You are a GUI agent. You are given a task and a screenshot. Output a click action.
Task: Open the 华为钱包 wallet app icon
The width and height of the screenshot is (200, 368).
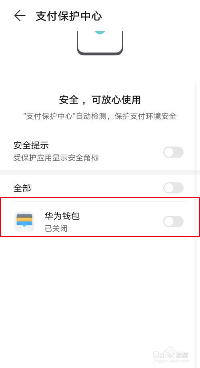pos(24,222)
